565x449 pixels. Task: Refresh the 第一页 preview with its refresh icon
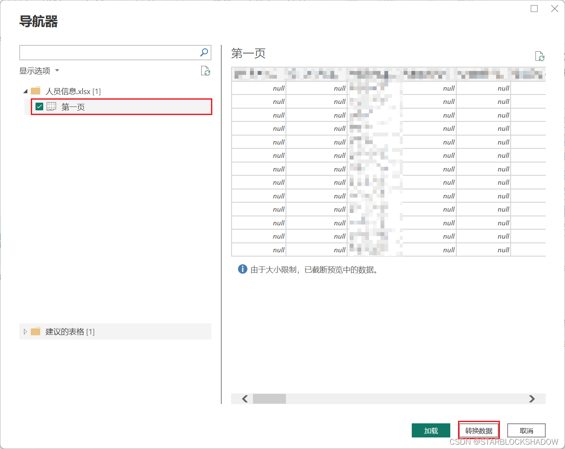[x=540, y=56]
